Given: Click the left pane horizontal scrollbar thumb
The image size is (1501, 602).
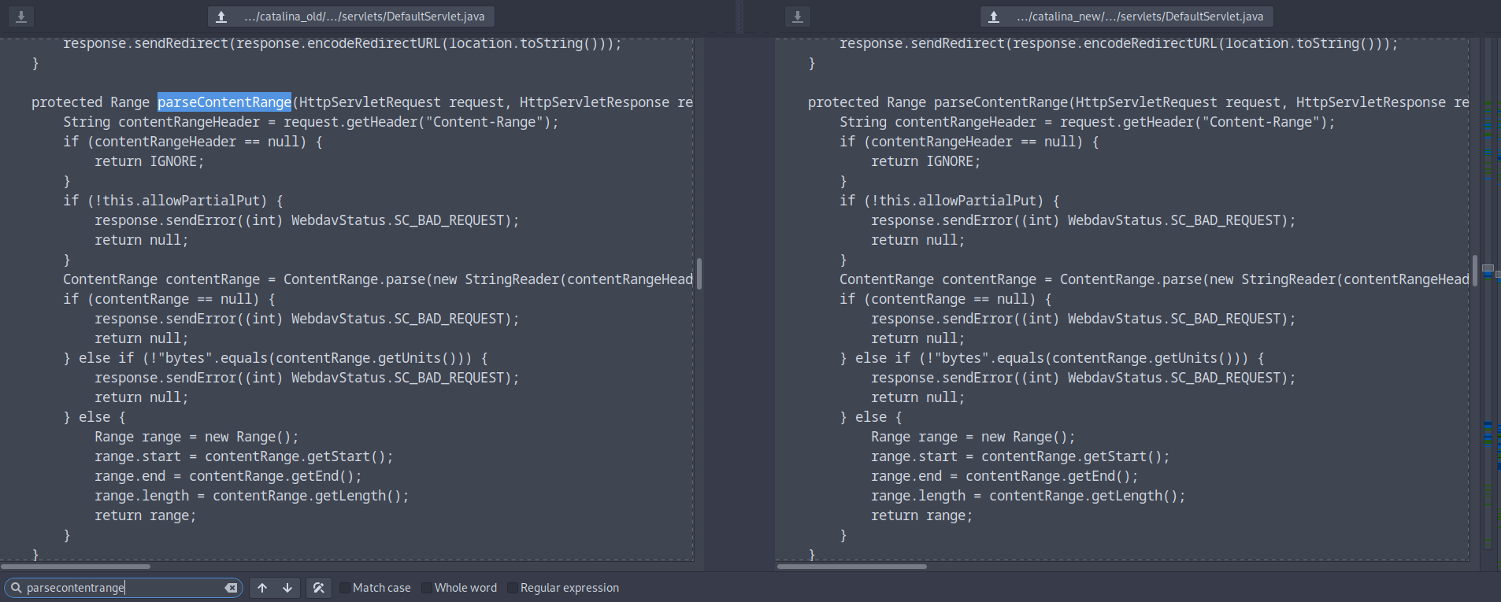Looking at the screenshot, I should tap(76, 567).
